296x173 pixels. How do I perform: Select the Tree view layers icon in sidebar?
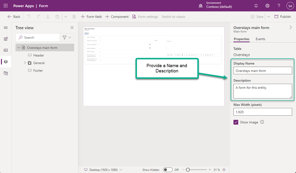pyautogui.click(x=6, y=62)
